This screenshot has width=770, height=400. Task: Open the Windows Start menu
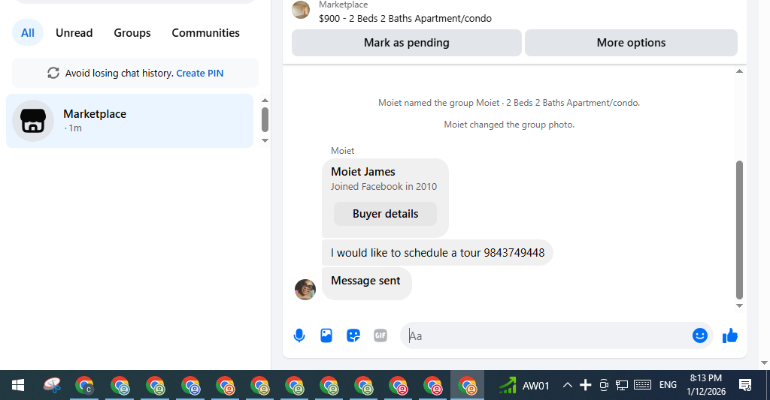18,385
